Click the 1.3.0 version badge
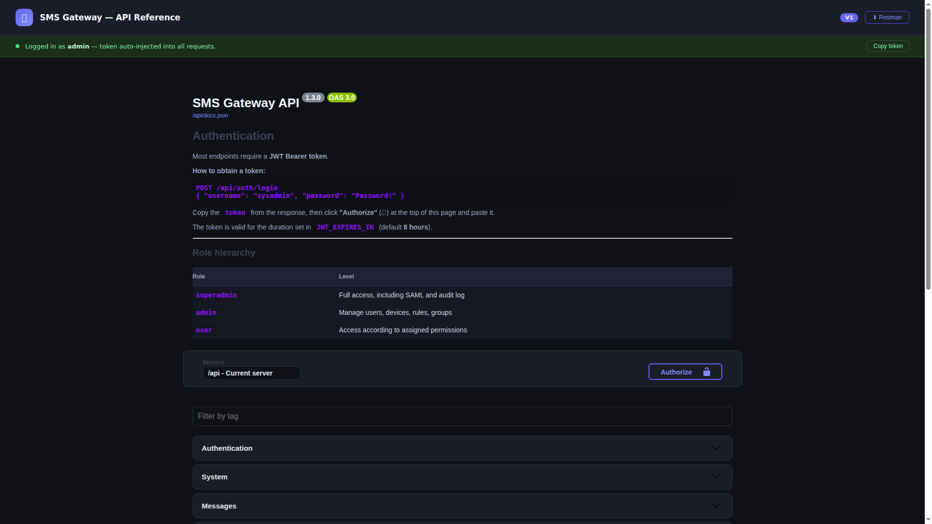This screenshot has height=524, width=932. pyautogui.click(x=313, y=98)
